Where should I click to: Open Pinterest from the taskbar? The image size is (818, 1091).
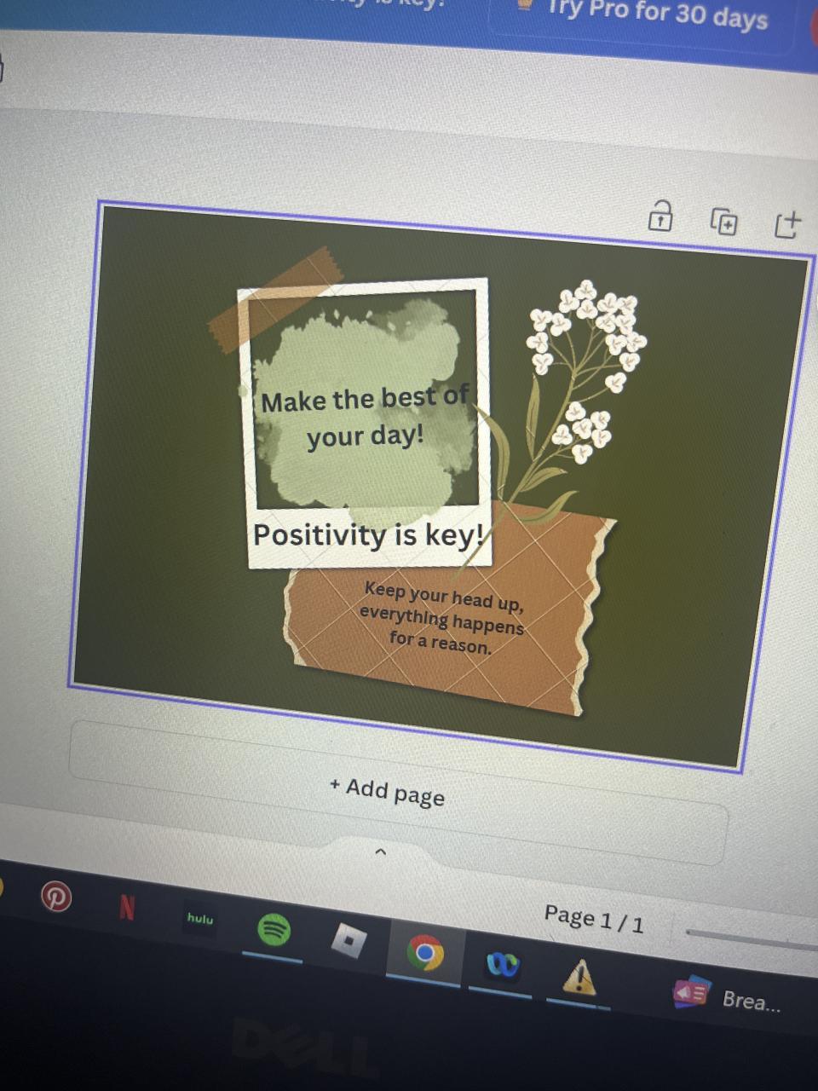57,897
